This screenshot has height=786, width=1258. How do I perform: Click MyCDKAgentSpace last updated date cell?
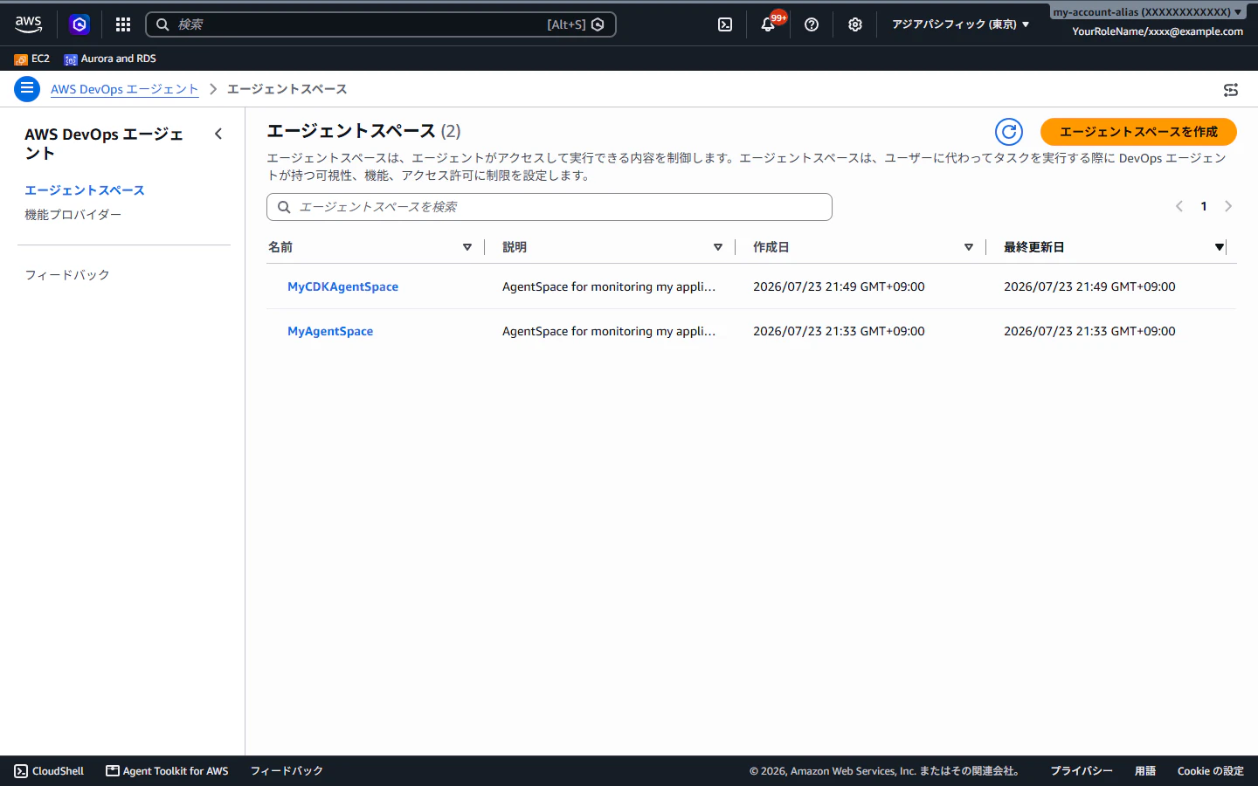point(1089,286)
